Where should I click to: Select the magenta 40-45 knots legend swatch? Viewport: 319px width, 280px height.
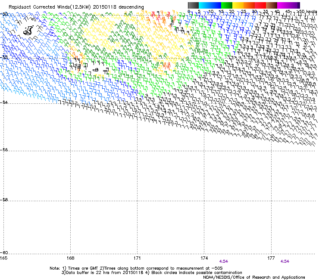(283, 5)
